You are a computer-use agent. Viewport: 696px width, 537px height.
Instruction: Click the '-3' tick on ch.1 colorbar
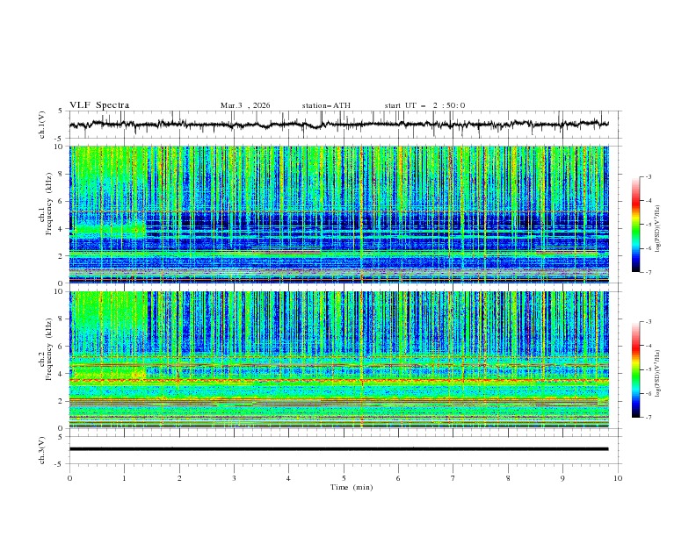pyautogui.click(x=649, y=176)
